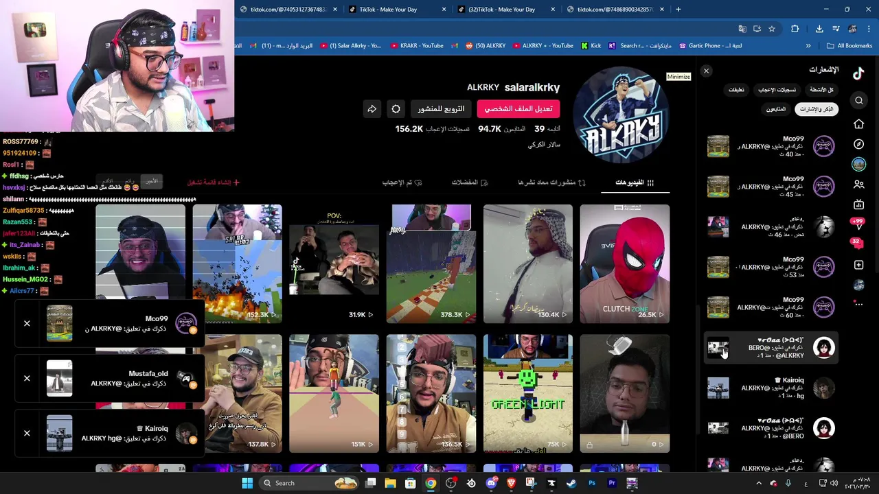Open Chrome downloads icon
The width and height of the screenshot is (879, 494).
coord(819,29)
